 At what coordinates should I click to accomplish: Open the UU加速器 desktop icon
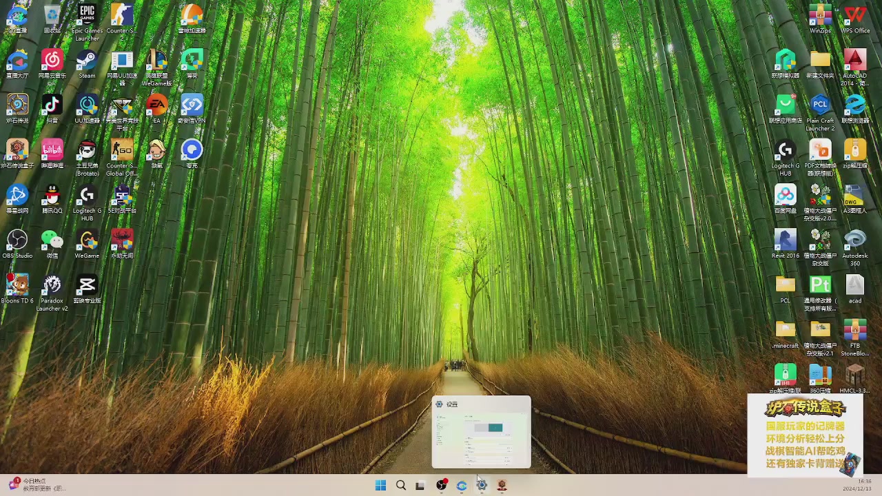click(87, 110)
